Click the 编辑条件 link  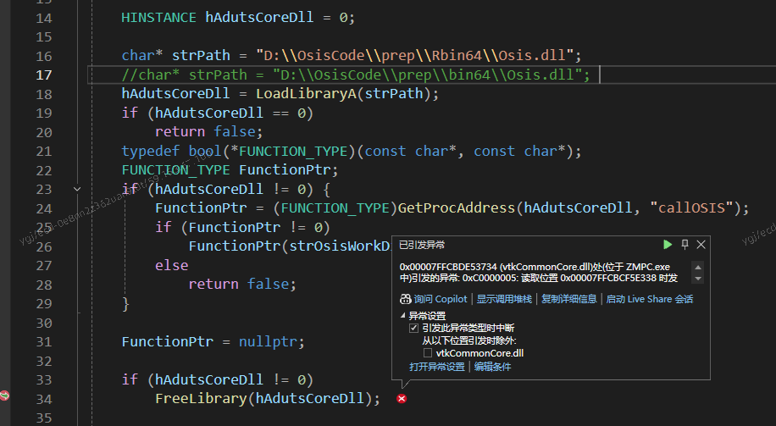492,367
